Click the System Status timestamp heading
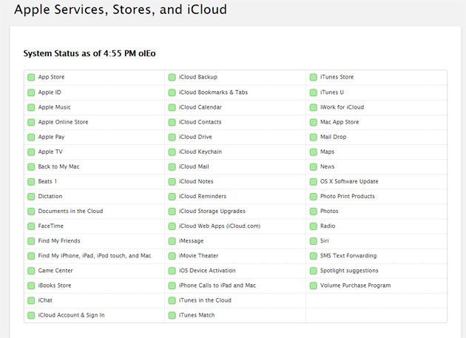 tap(90, 53)
